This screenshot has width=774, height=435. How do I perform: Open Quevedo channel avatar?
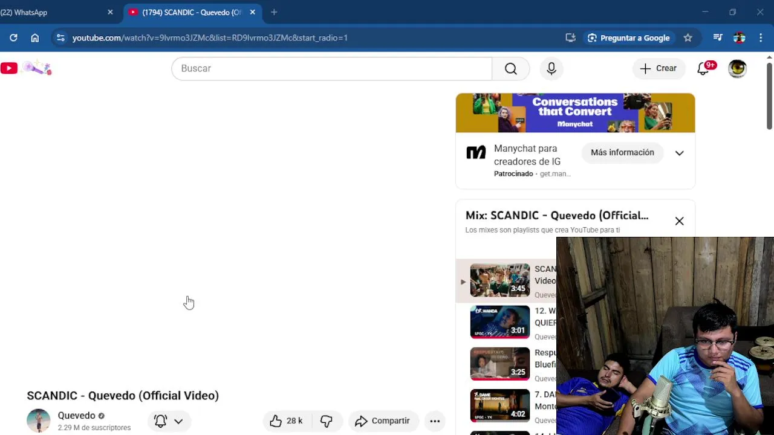click(x=39, y=420)
